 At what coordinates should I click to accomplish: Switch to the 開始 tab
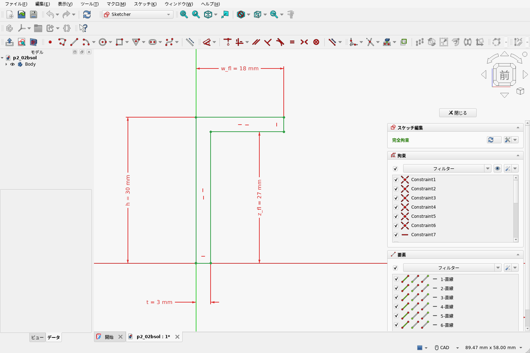109,337
